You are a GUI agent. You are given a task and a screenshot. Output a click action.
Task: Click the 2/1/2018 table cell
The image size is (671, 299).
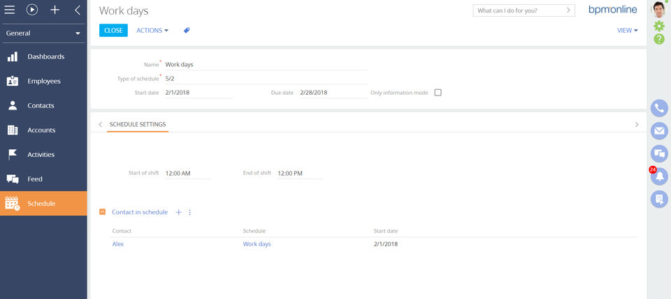coord(386,244)
